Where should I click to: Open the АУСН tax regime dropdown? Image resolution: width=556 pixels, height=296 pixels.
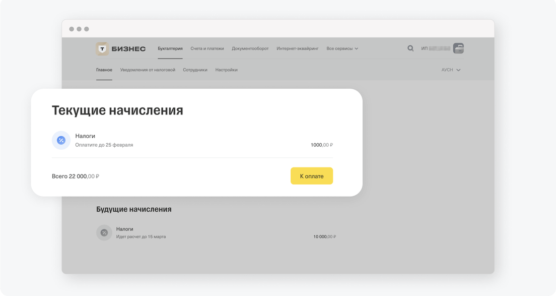[451, 70]
